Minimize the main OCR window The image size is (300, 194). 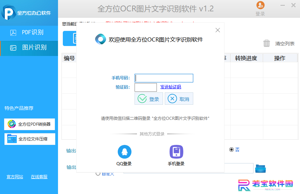[x=282, y=5]
